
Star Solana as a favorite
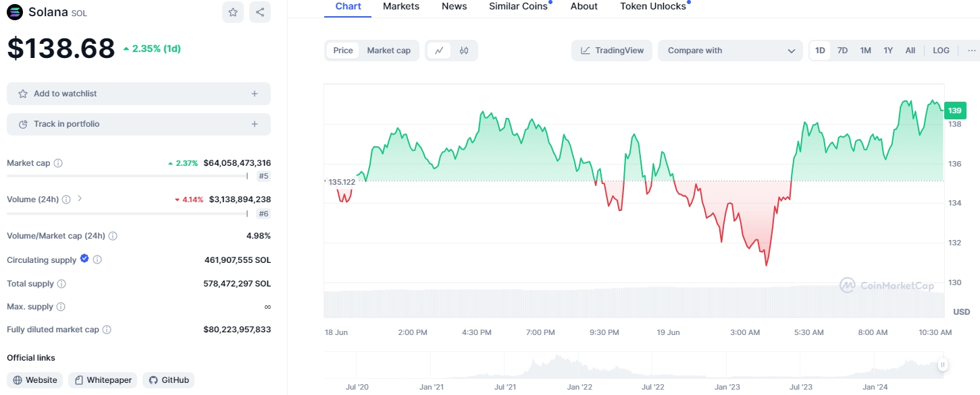click(233, 12)
